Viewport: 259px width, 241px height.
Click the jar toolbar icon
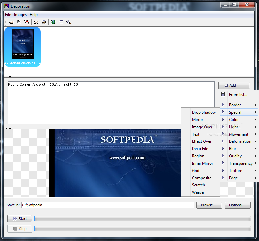44,22
